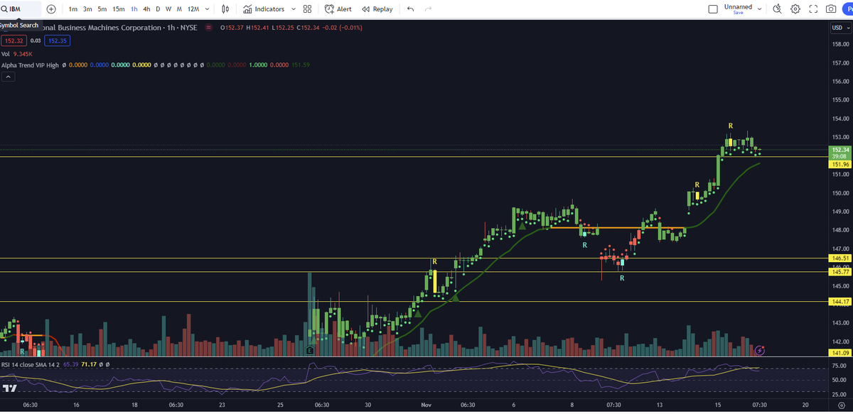The width and height of the screenshot is (853, 414).
Task: Select the 15m interval
Action: point(119,9)
